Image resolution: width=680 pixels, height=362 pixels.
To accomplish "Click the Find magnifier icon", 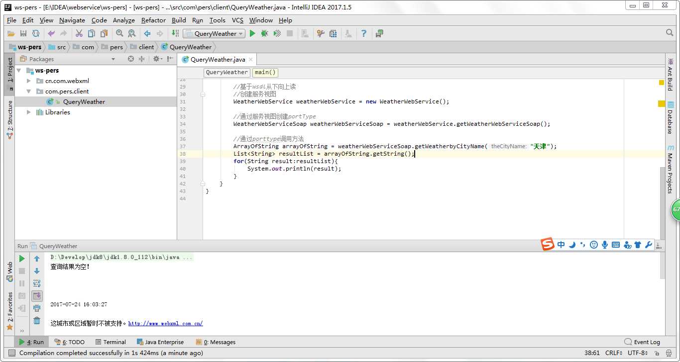I will pos(119,33).
